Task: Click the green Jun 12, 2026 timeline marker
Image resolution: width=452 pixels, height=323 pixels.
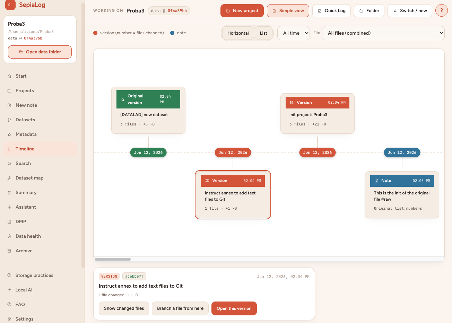Action: coord(148,152)
